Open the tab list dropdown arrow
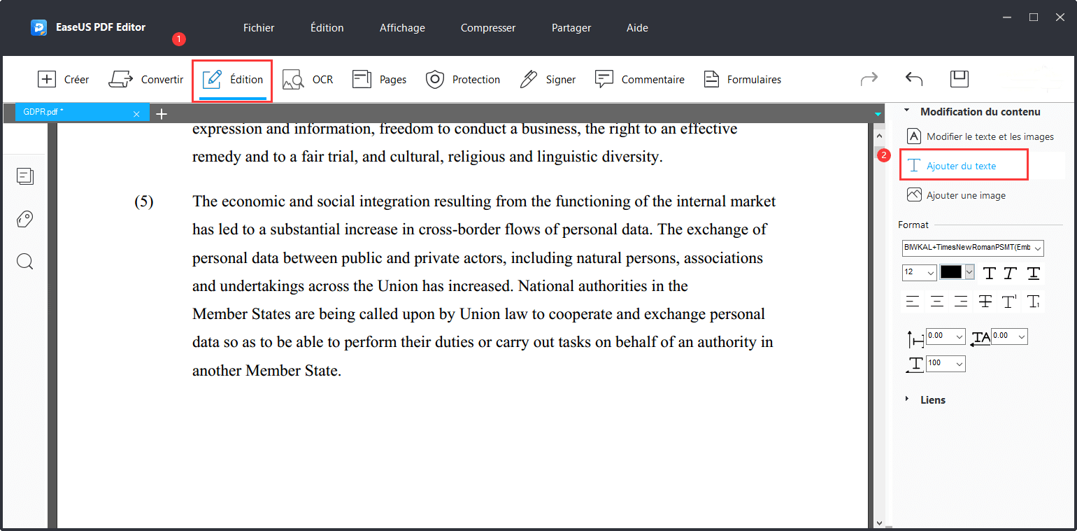The image size is (1077, 531). point(878,113)
